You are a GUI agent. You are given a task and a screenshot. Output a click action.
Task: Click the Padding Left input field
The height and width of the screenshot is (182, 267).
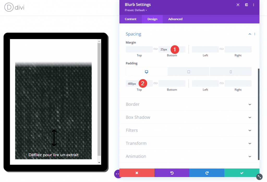tap(205, 84)
